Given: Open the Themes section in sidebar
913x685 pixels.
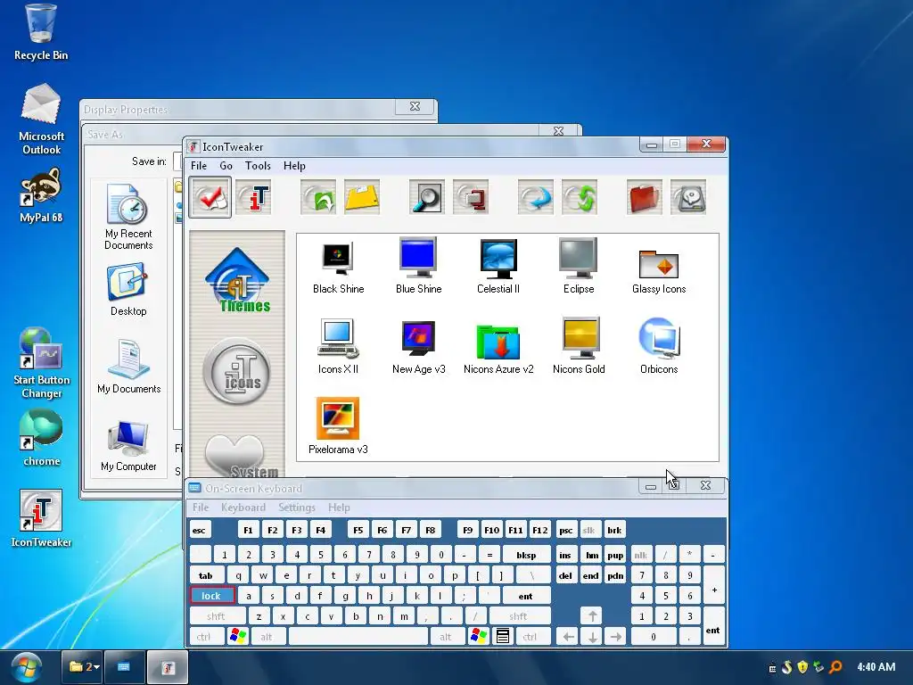Looking at the screenshot, I should click(237, 281).
